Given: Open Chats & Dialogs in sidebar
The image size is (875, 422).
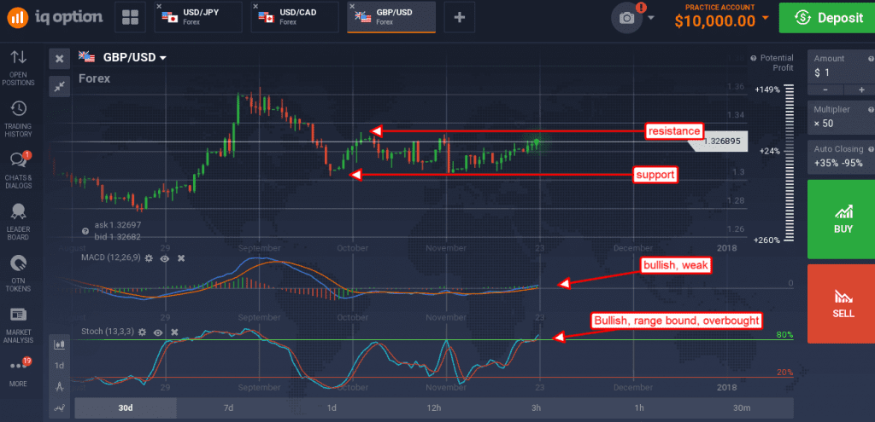Looking at the screenshot, I should click(x=19, y=171).
